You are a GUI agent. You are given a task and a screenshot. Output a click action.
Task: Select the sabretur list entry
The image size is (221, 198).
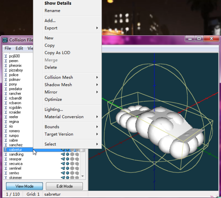15,150
